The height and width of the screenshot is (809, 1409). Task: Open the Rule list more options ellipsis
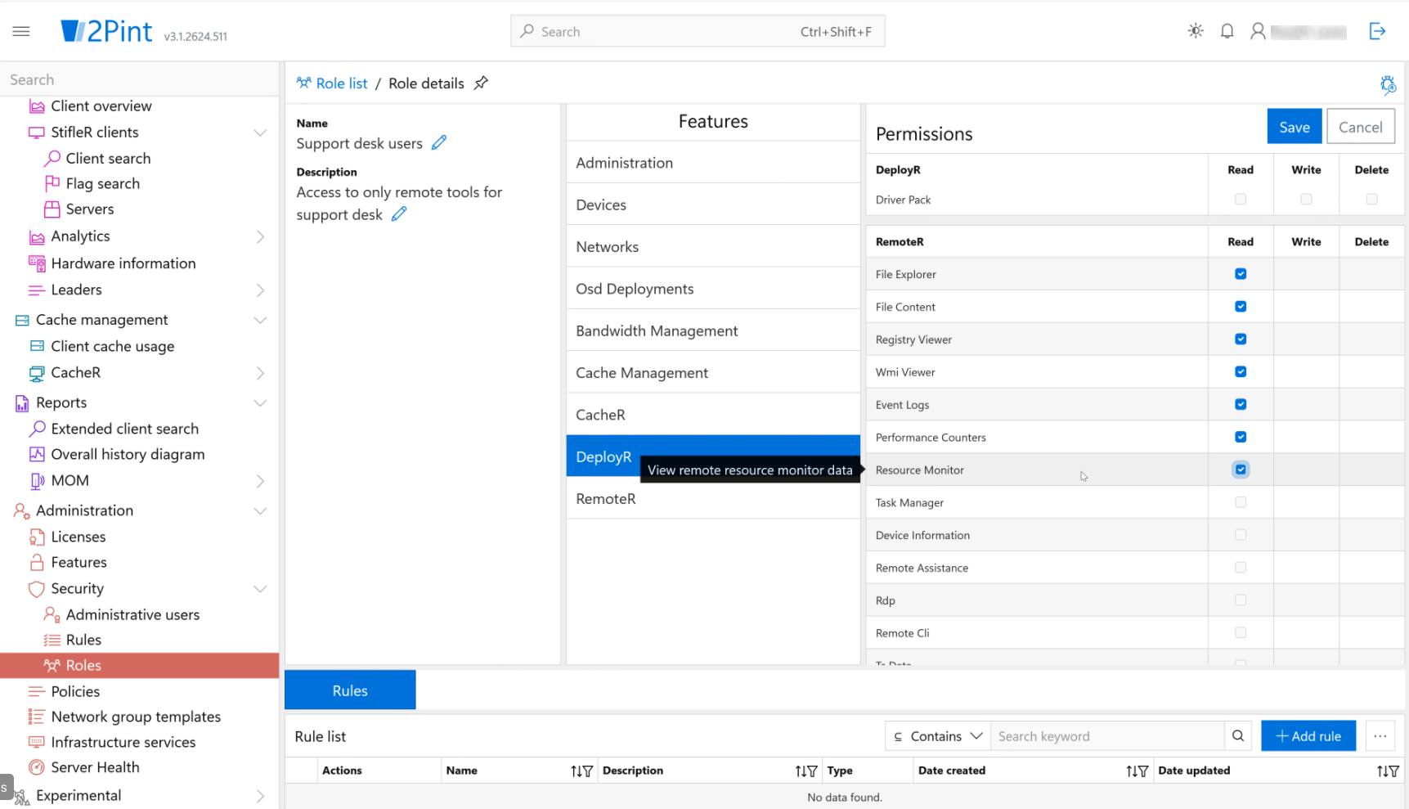click(1380, 735)
